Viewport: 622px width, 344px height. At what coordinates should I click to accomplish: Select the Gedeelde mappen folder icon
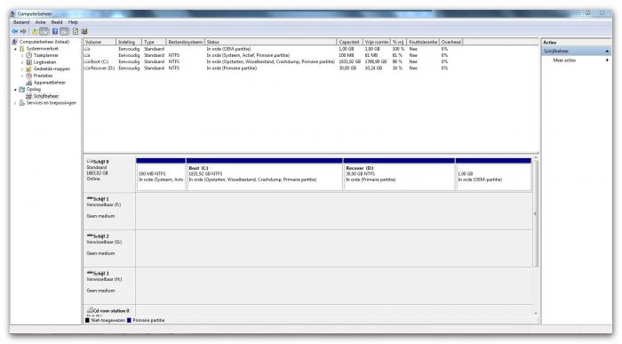[x=29, y=69]
